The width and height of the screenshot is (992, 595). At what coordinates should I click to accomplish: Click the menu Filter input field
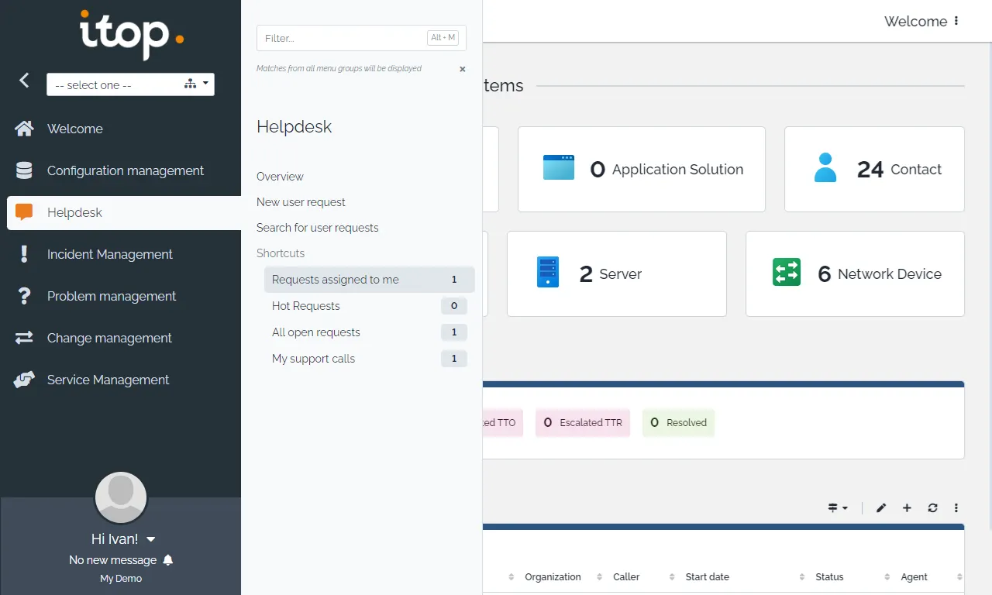(x=361, y=38)
